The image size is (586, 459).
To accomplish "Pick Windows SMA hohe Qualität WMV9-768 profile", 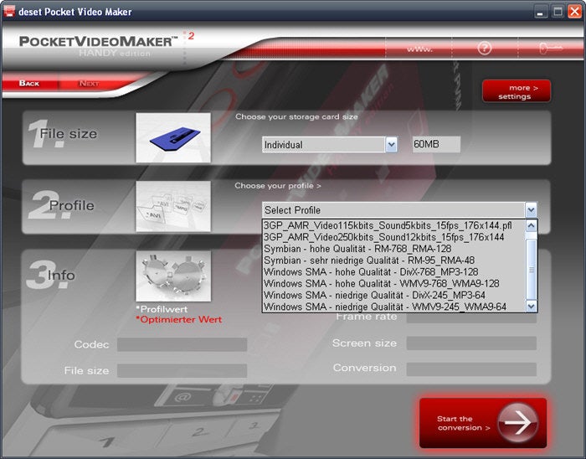I will pos(393,283).
